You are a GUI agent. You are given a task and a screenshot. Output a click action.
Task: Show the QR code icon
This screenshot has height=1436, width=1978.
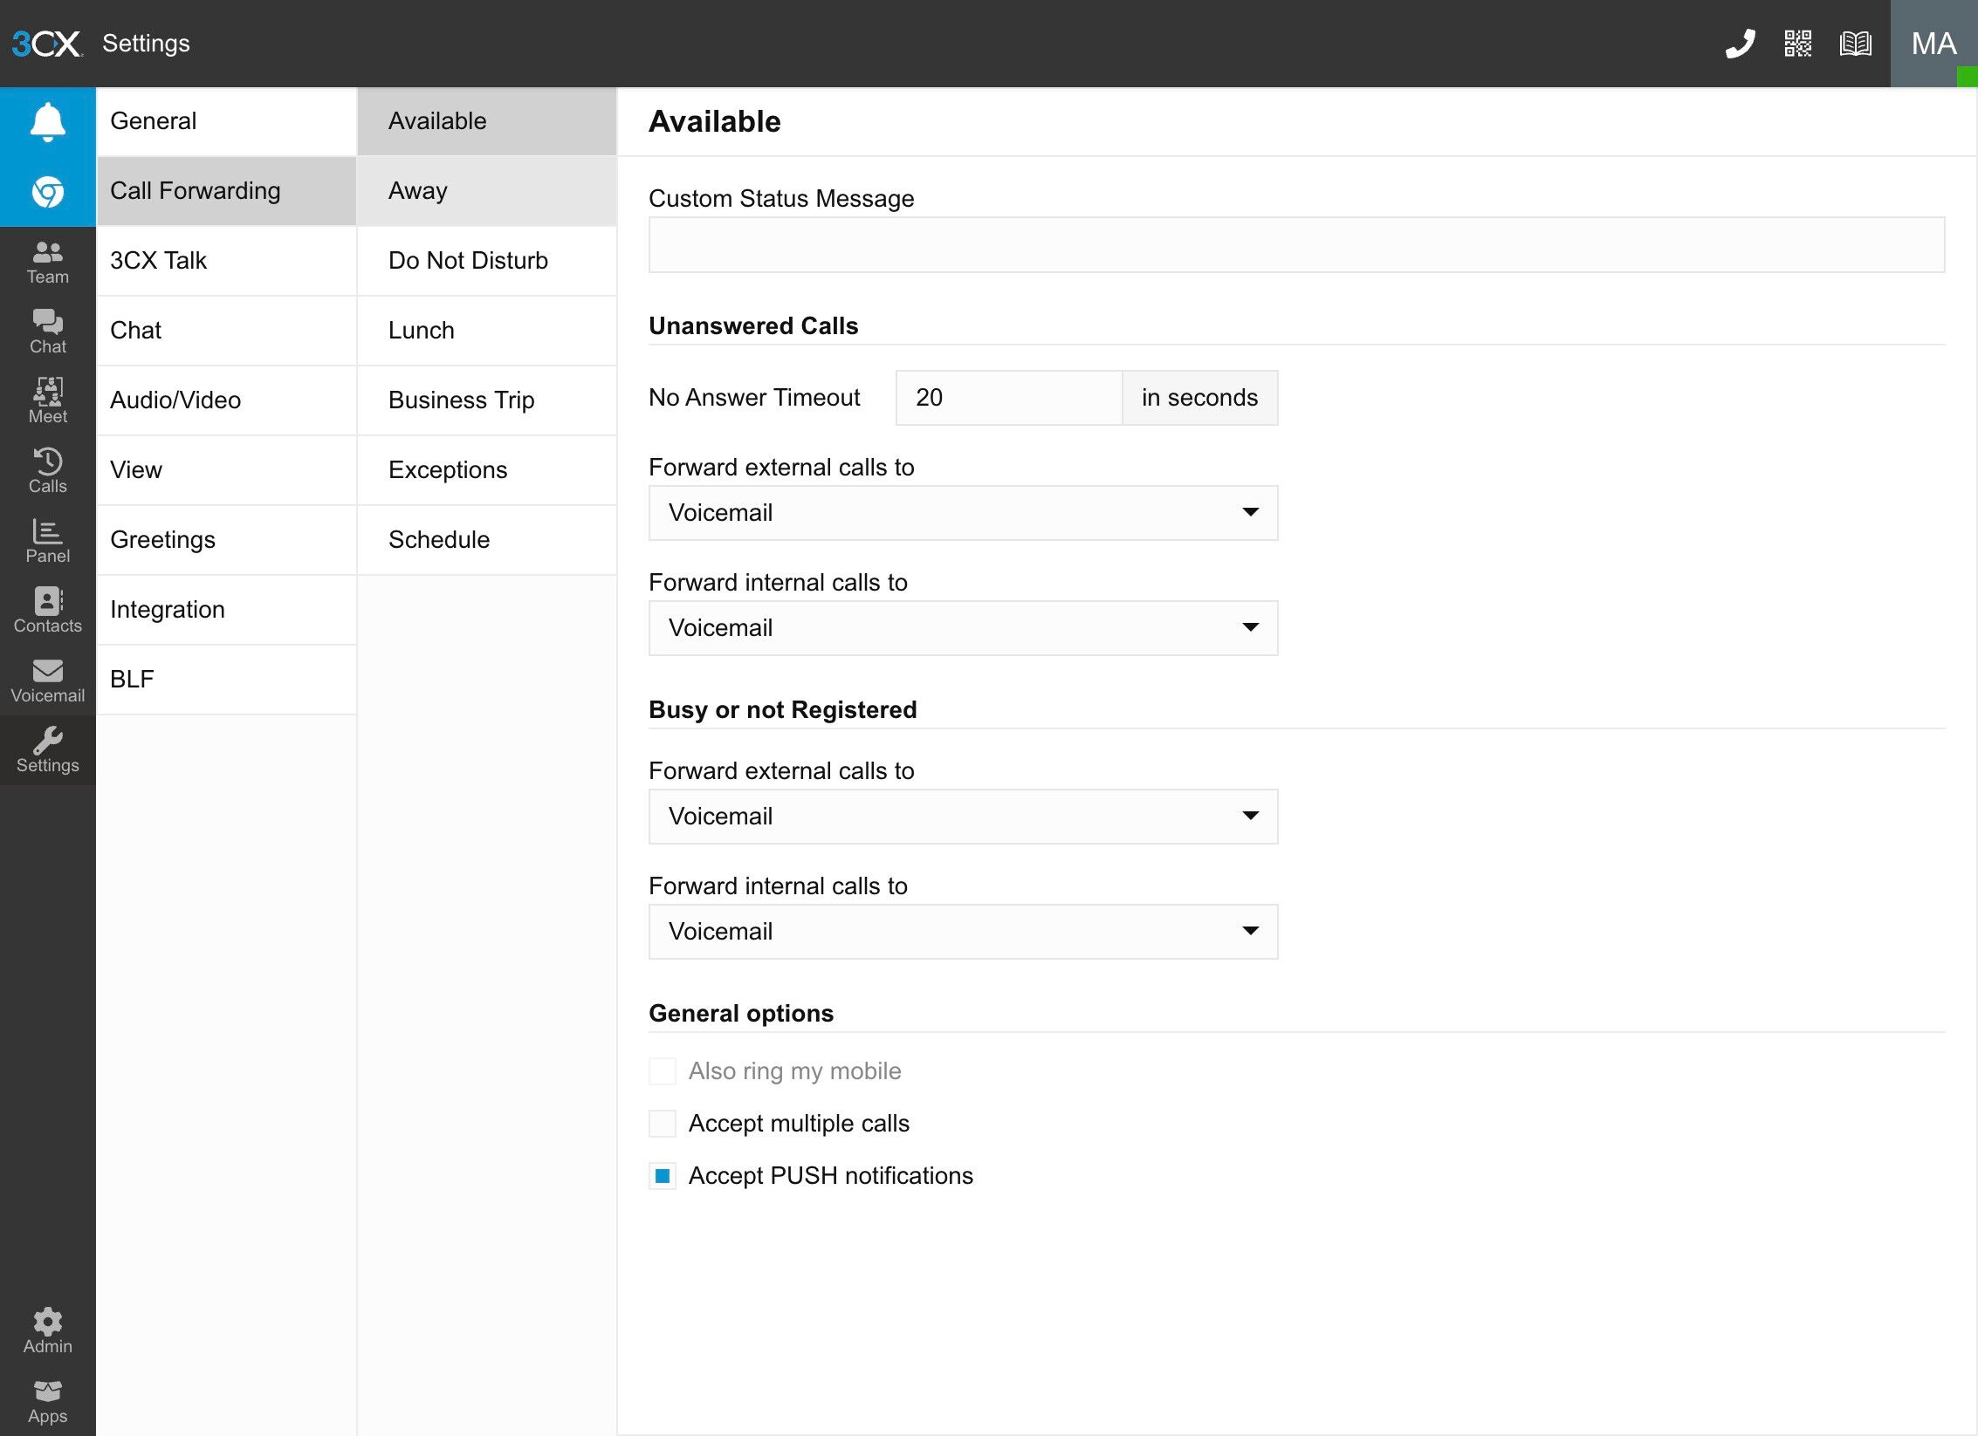(x=1797, y=44)
